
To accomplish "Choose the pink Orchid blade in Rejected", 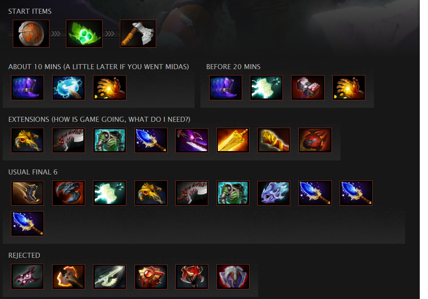I will [27, 277].
